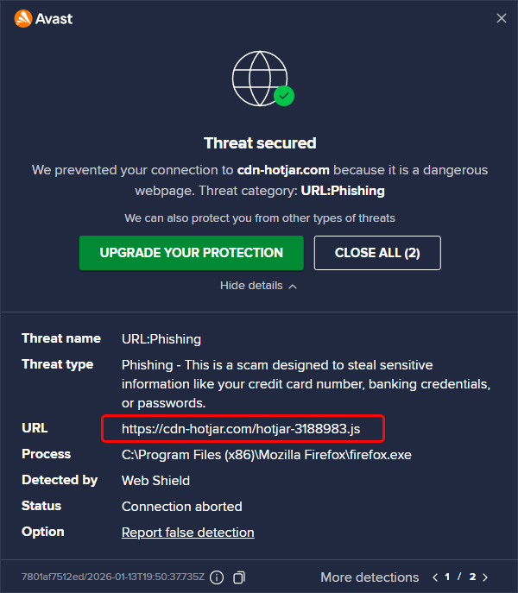Click the Threat secured heading
The height and width of the screenshot is (593, 518).
tap(260, 143)
